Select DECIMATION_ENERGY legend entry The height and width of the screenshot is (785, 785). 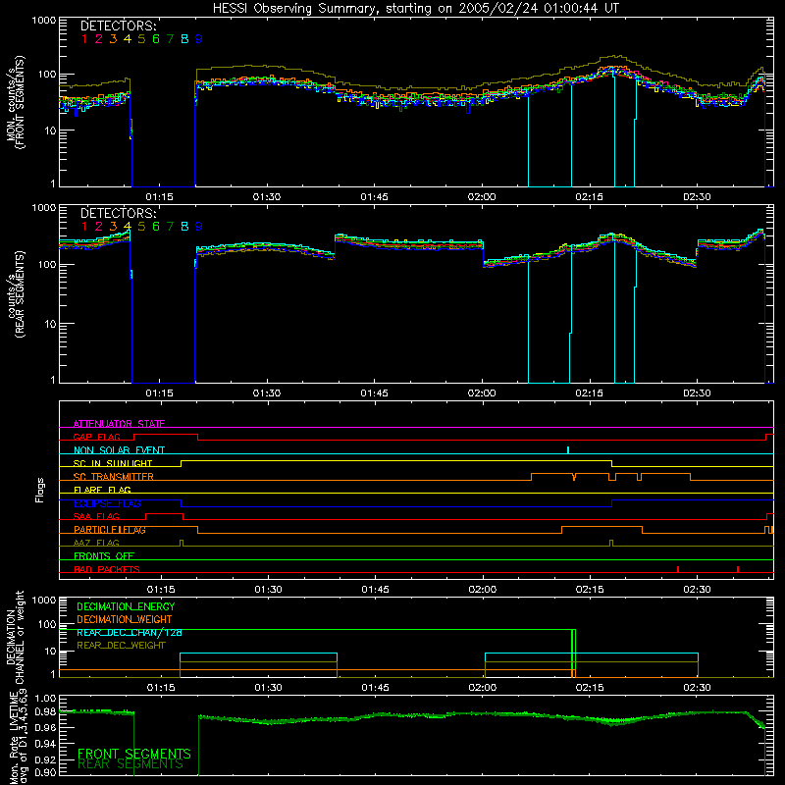(126, 606)
